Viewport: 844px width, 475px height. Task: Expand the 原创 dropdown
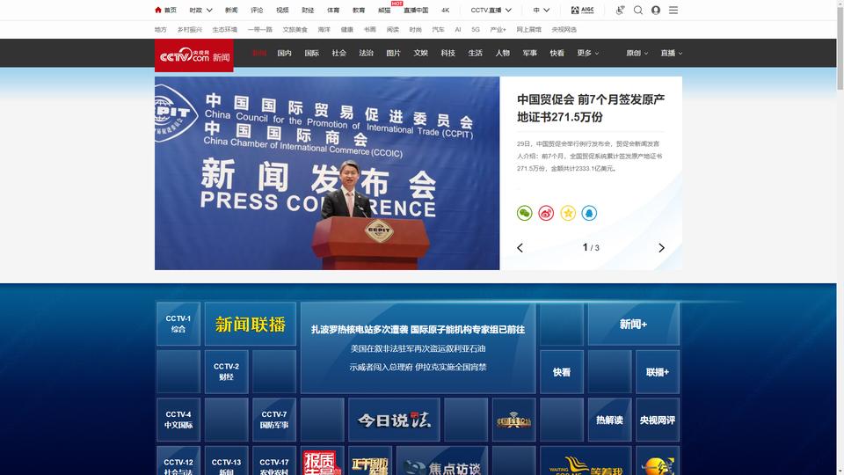coord(637,54)
